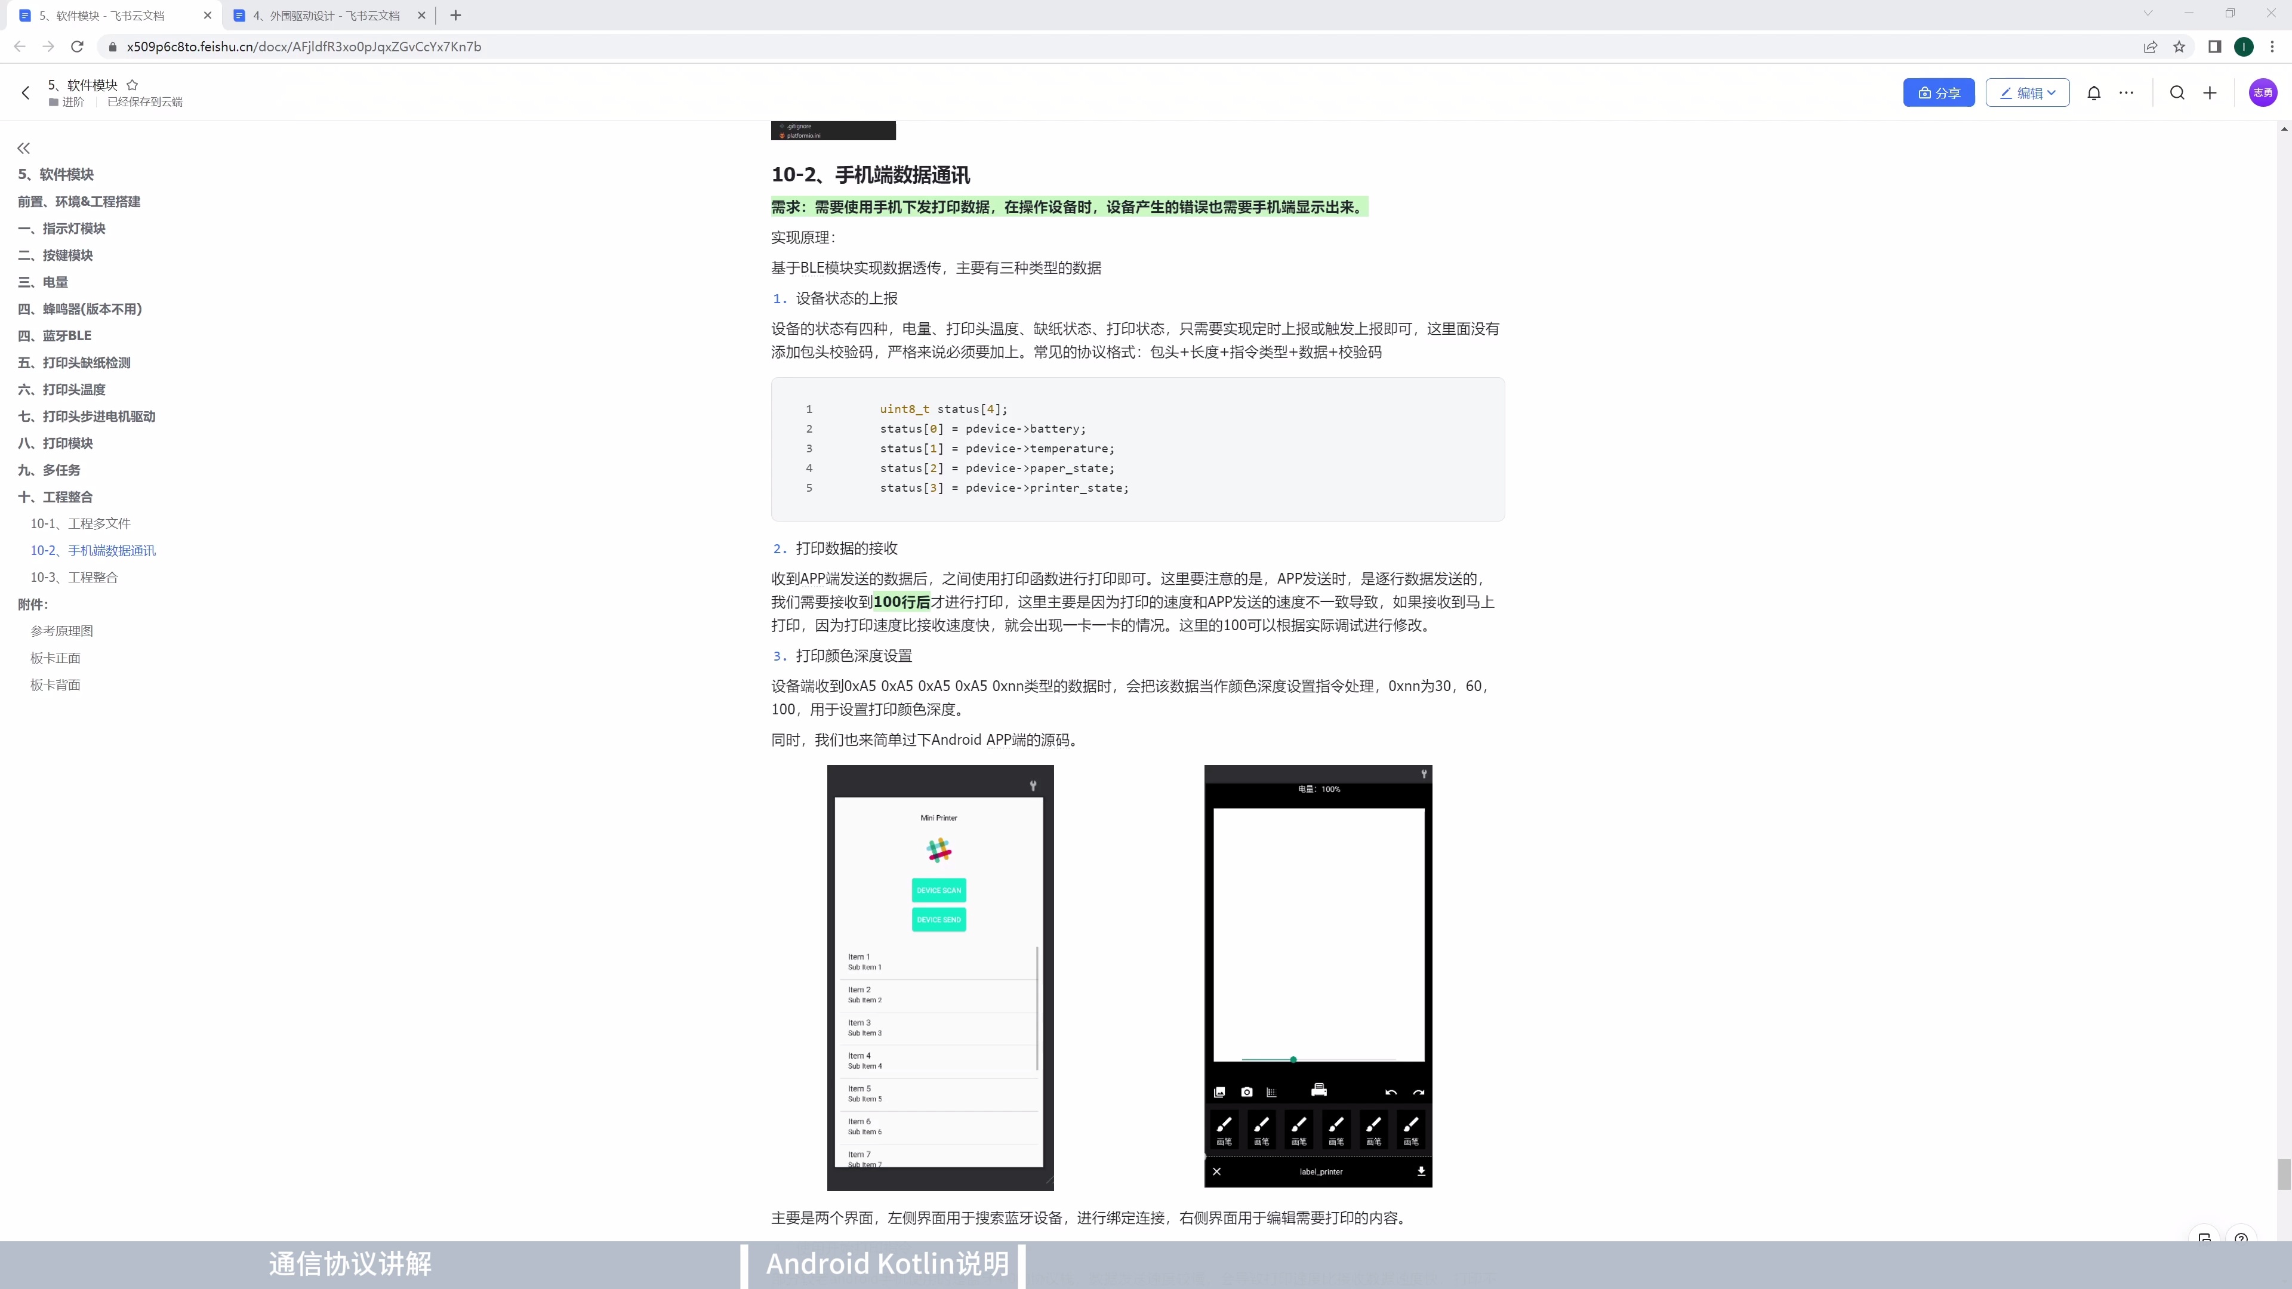Reload the page in browser

[x=78, y=47]
